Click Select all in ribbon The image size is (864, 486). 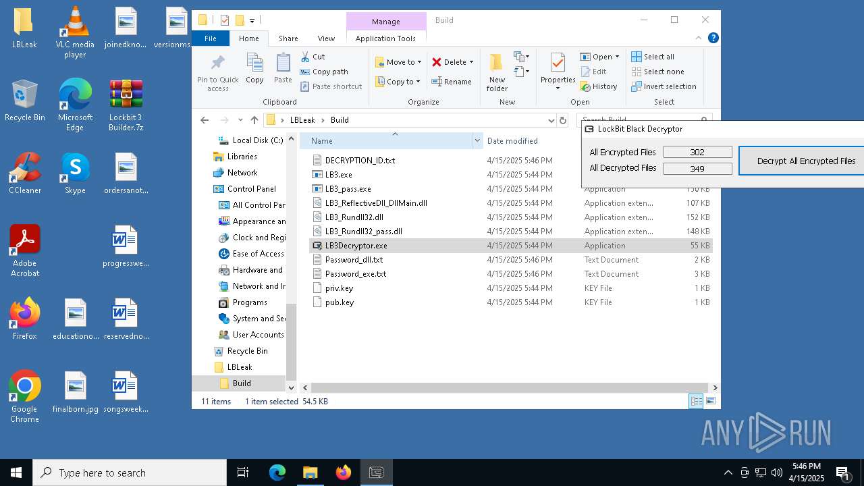point(653,57)
